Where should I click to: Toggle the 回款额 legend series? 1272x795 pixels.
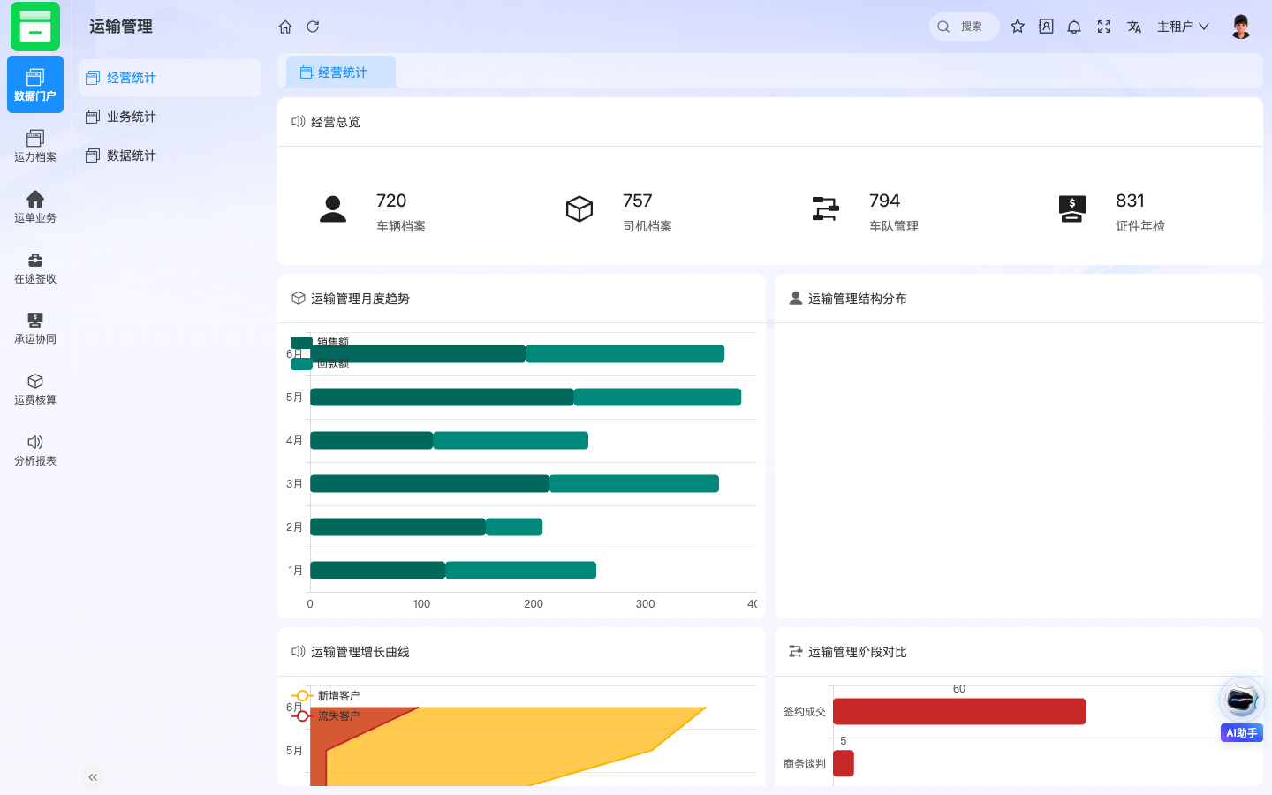320,363
